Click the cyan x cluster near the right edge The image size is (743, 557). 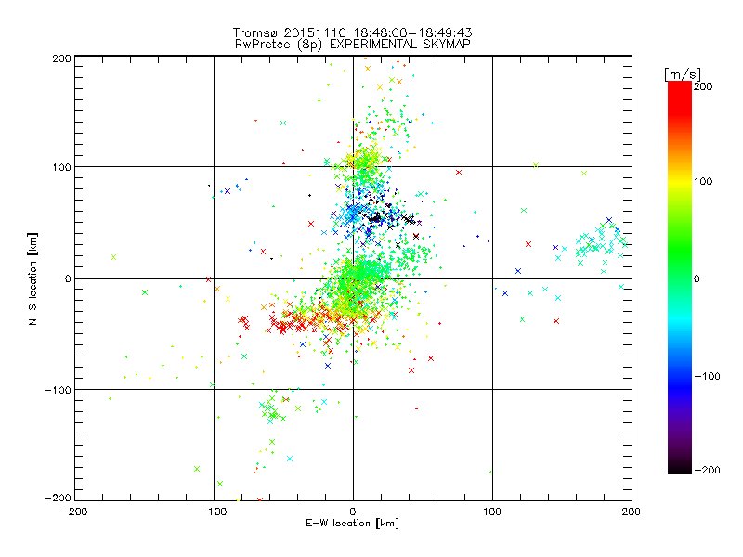click(599, 244)
